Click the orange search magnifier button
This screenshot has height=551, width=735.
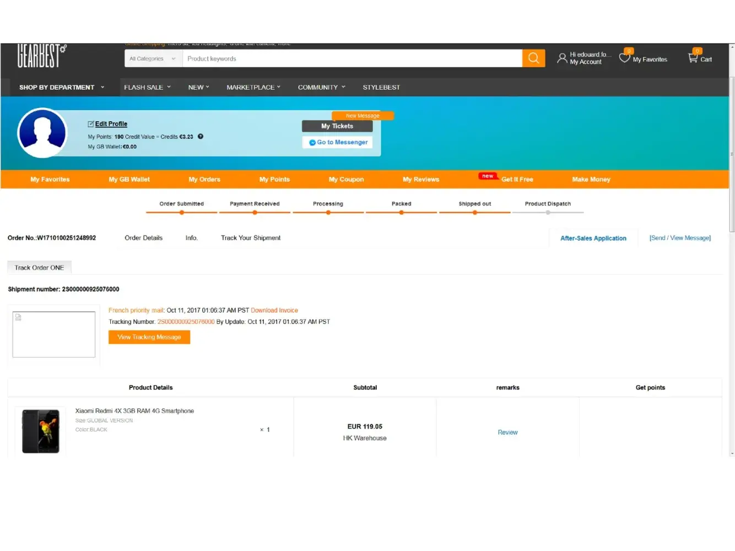[x=533, y=58]
